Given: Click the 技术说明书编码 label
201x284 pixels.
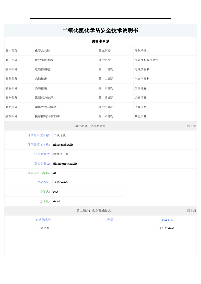Looking at the screenshot, I should pos(38,173).
